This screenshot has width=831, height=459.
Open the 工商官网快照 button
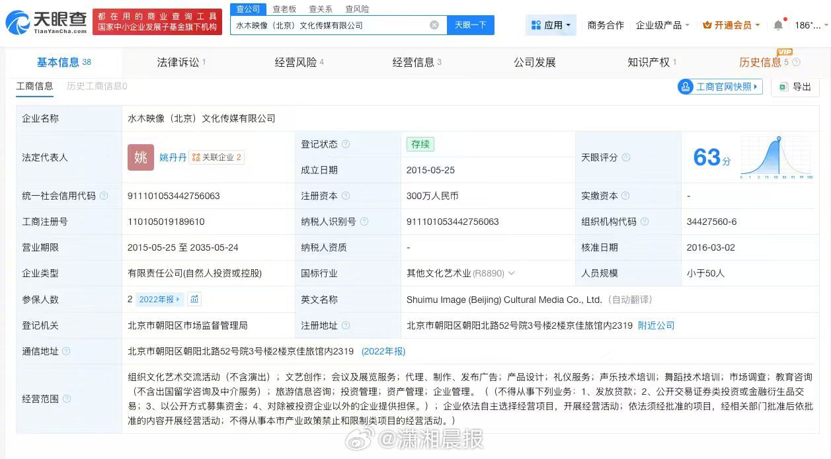721,87
